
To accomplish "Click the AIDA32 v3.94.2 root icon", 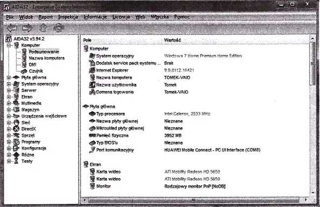I will pyautogui.click(x=9, y=39).
